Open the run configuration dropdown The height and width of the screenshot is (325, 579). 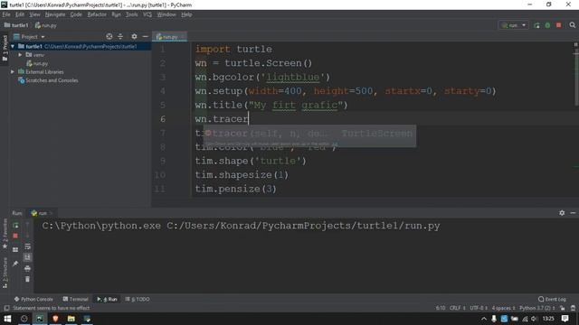point(514,25)
